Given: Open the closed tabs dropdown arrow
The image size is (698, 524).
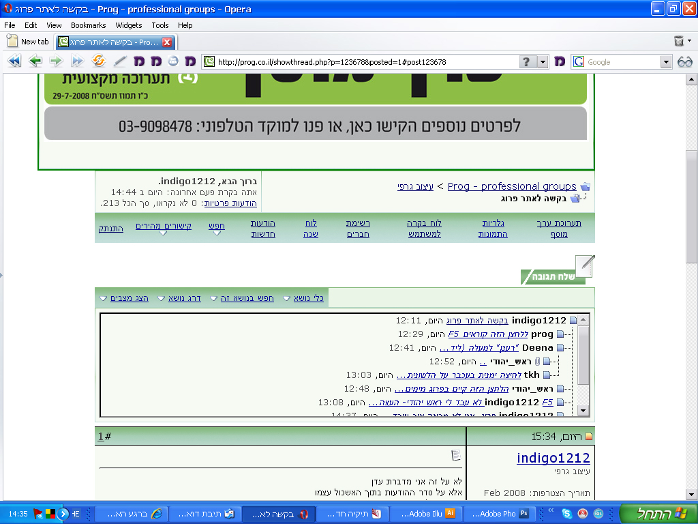Looking at the screenshot, I should pyautogui.click(x=690, y=40).
